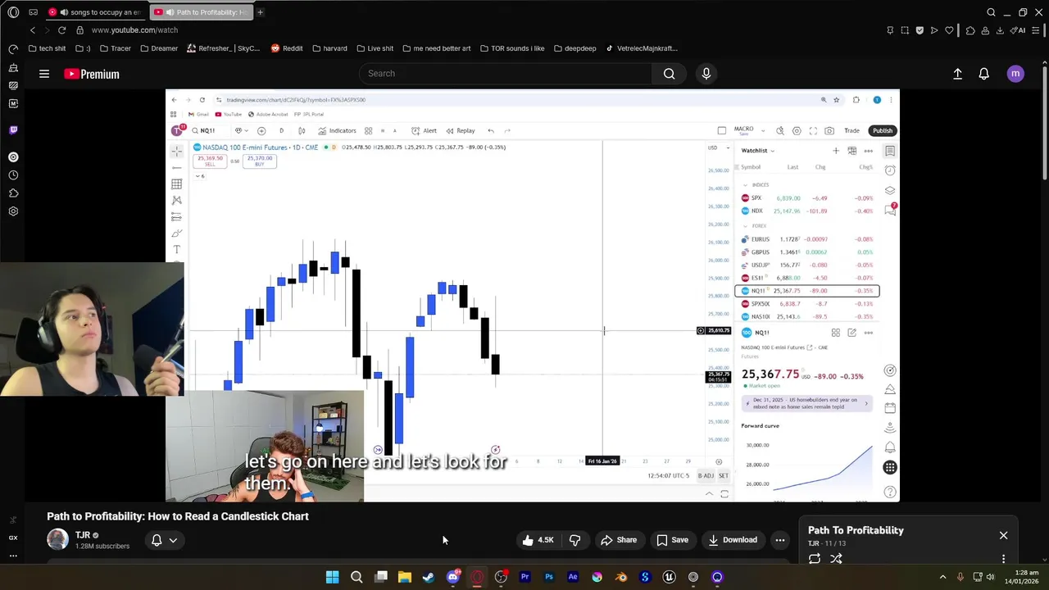Toggle loop playlist icon
The width and height of the screenshot is (1049, 590).
pyautogui.click(x=815, y=559)
